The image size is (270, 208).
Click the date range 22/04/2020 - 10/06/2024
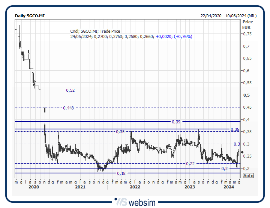(228, 16)
